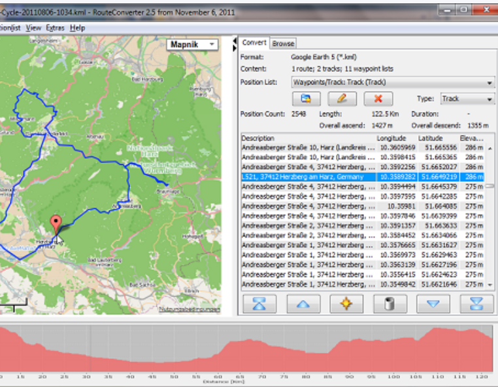Image resolution: width=498 pixels, height=387 pixels.
Task: Switch to the Browse tab
Action: tap(283, 43)
